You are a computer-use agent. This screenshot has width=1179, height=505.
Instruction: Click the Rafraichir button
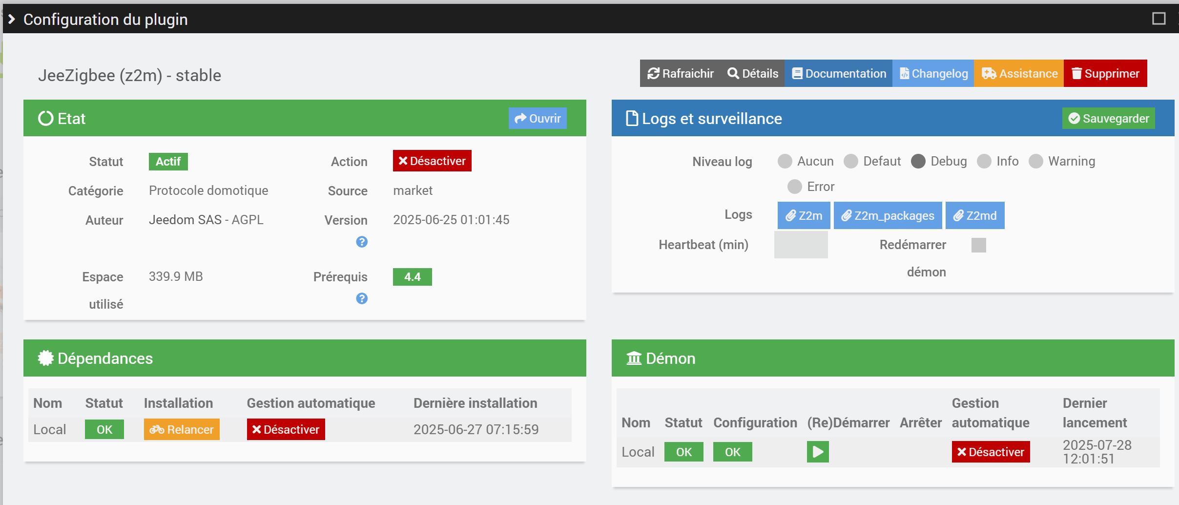680,73
